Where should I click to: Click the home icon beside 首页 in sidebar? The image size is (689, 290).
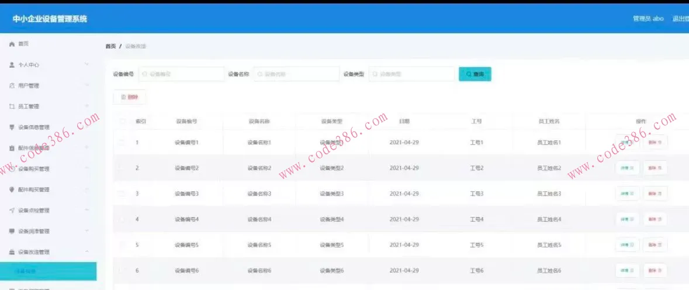click(x=12, y=44)
